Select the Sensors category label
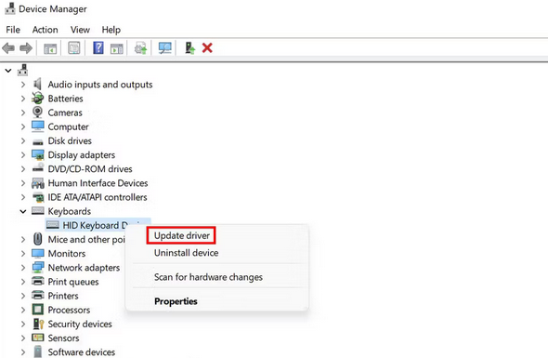The height and width of the screenshot is (358, 548). coord(63,338)
